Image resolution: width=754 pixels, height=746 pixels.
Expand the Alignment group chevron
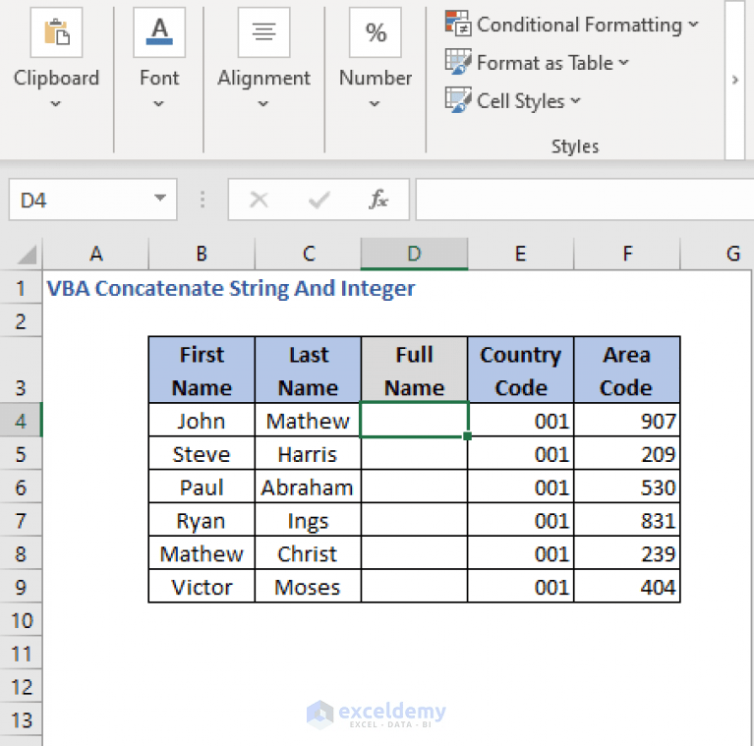point(263,104)
